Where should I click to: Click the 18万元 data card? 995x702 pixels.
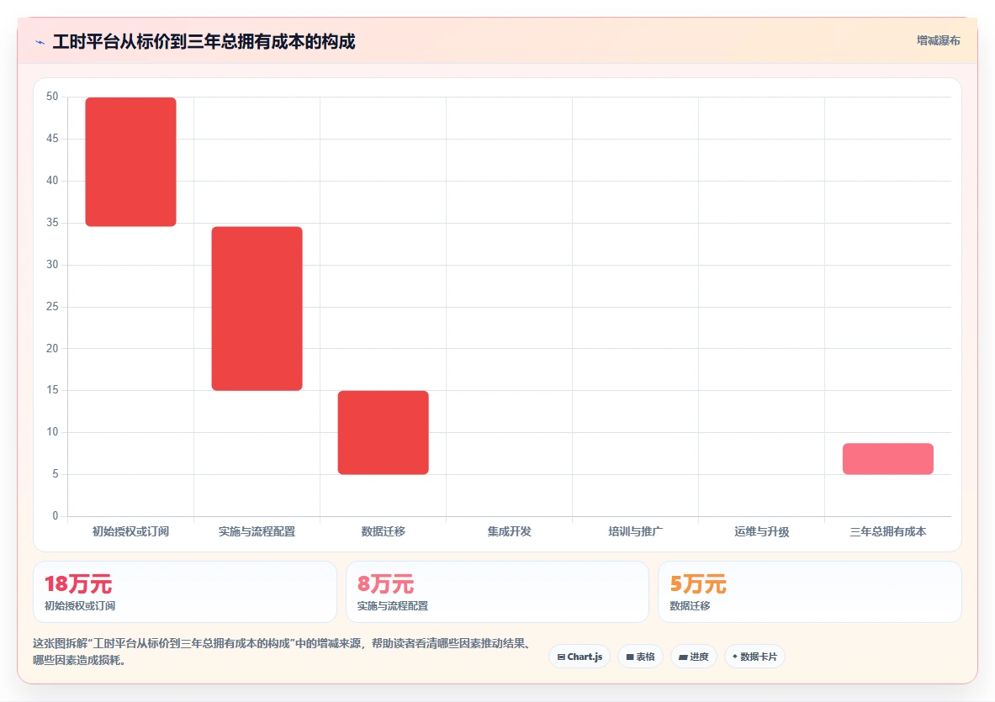click(x=185, y=592)
